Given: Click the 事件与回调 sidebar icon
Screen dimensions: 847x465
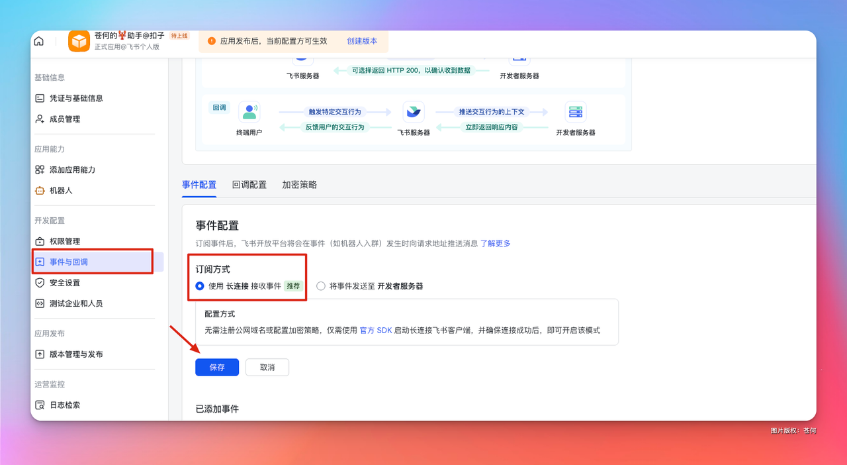Looking at the screenshot, I should click(x=40, y=262).
